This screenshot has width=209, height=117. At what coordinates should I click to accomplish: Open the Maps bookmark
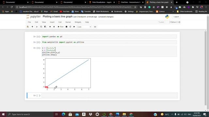[x=44, y=12]
